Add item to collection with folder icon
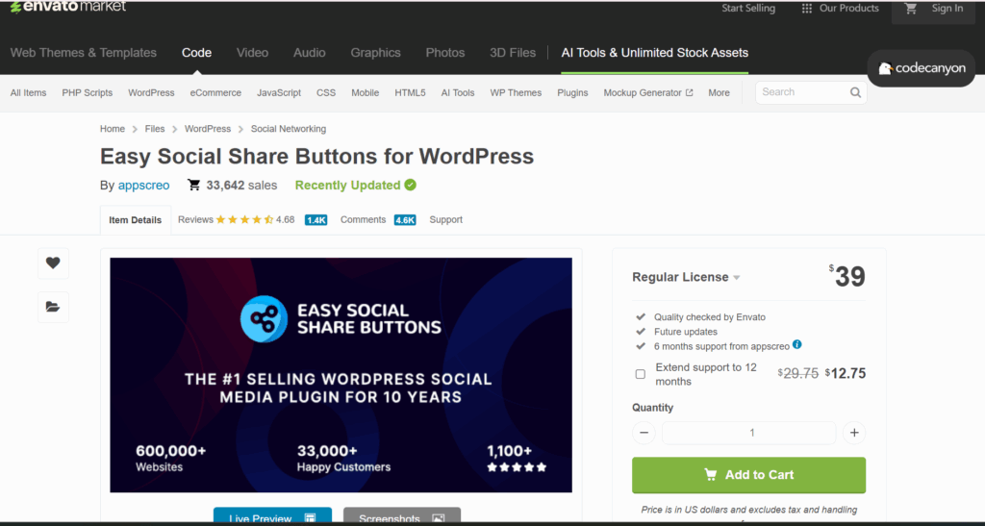985x526 pixels. [x=54, y=307]
